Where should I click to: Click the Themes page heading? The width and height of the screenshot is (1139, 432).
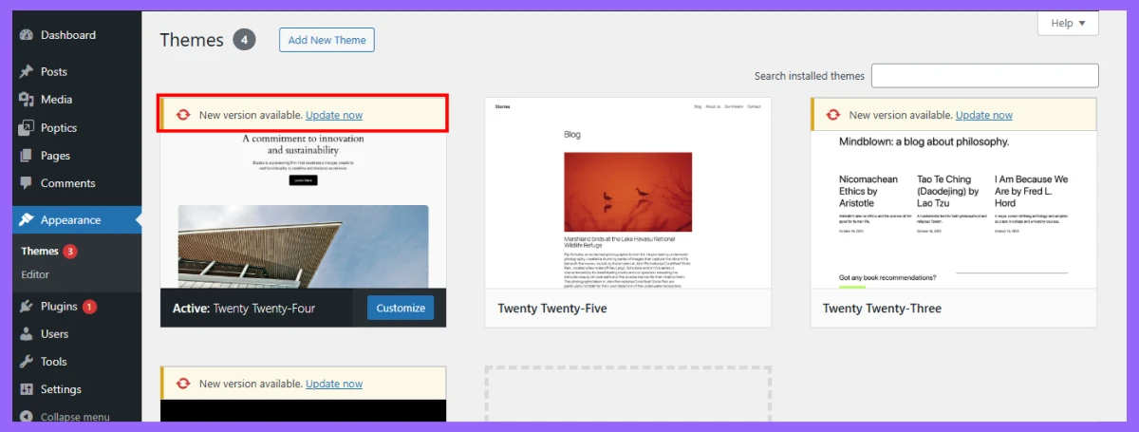click(x=192, y=40)
